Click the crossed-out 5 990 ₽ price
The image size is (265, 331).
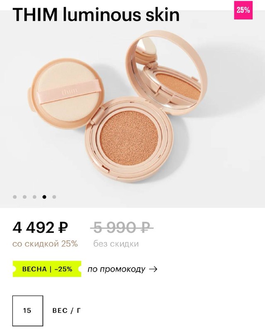[x=122, y=228]
